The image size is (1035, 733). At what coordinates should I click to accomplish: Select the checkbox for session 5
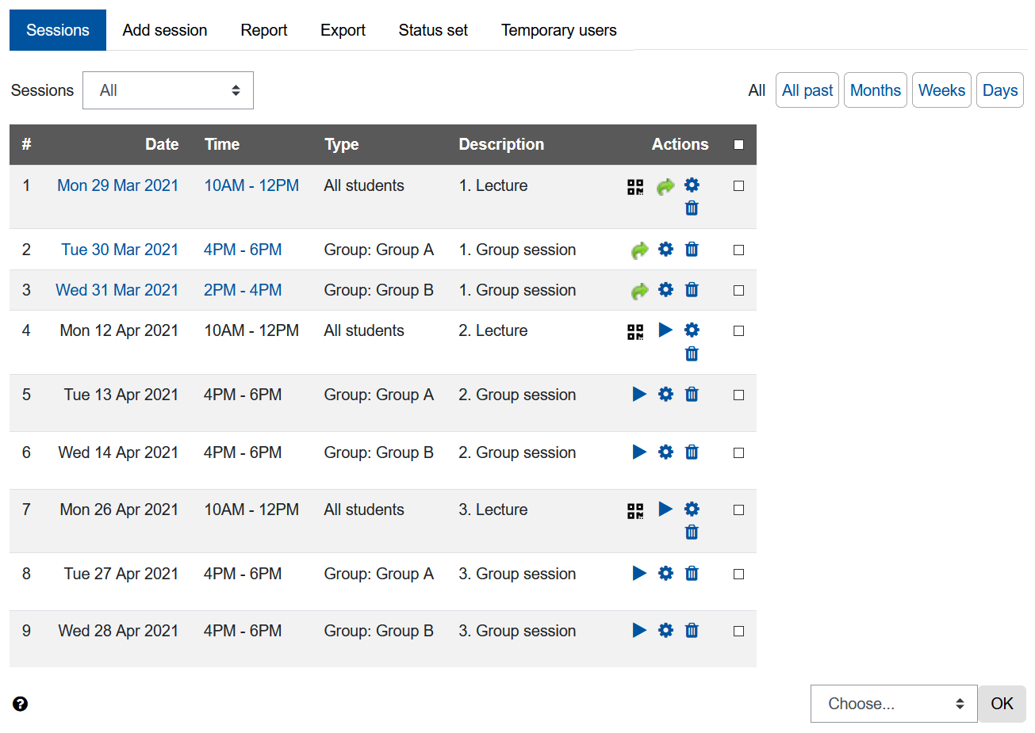click(738, 395)
